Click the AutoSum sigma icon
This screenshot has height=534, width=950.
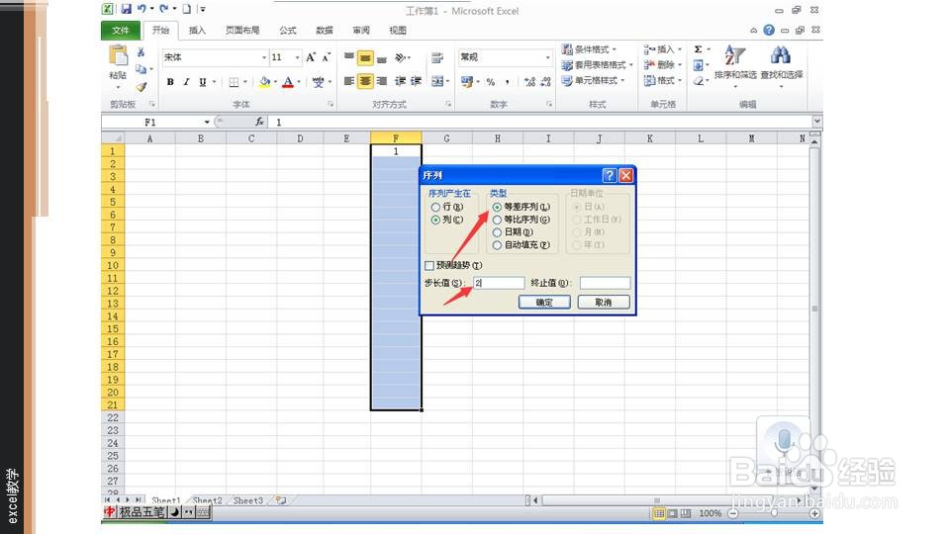point(698,49)
